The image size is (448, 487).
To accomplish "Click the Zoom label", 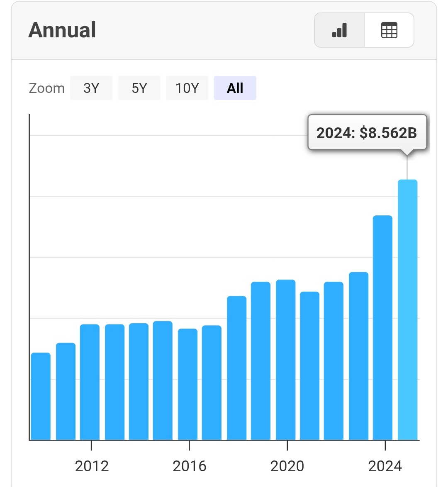I will pos(46,88).
